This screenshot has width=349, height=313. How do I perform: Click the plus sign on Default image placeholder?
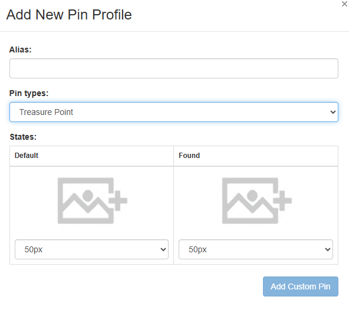118,200
